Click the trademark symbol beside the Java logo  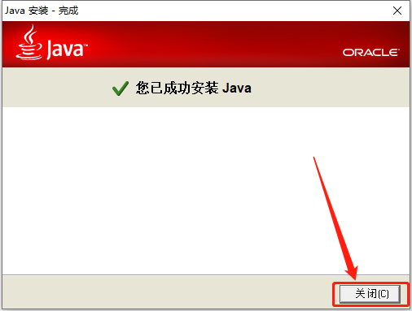click(85, 45)
